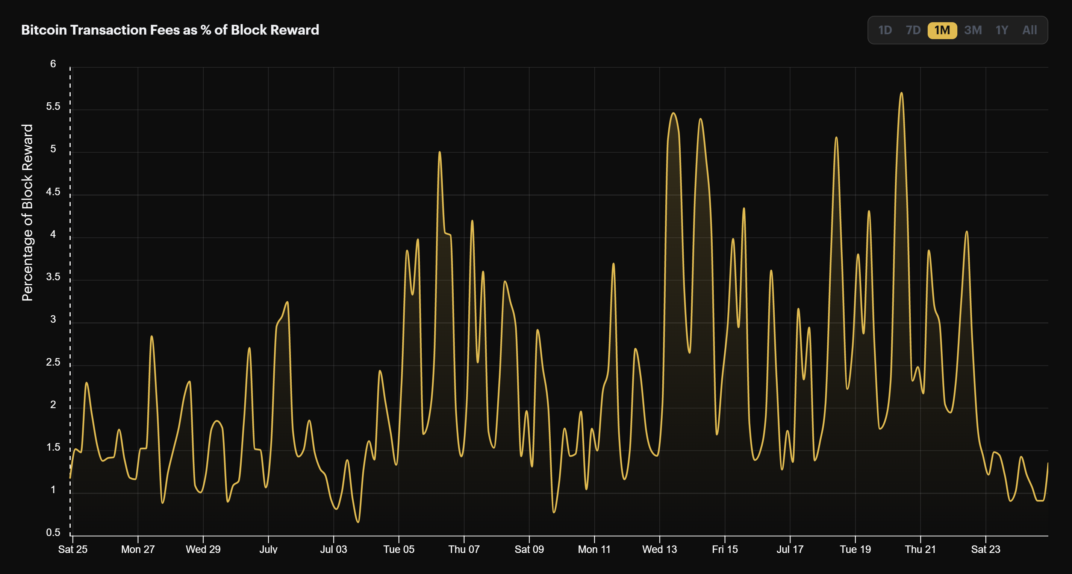This screenshot has height=574, width=1072.
Task: Select the 1D time range
Action: click(885, 30)
